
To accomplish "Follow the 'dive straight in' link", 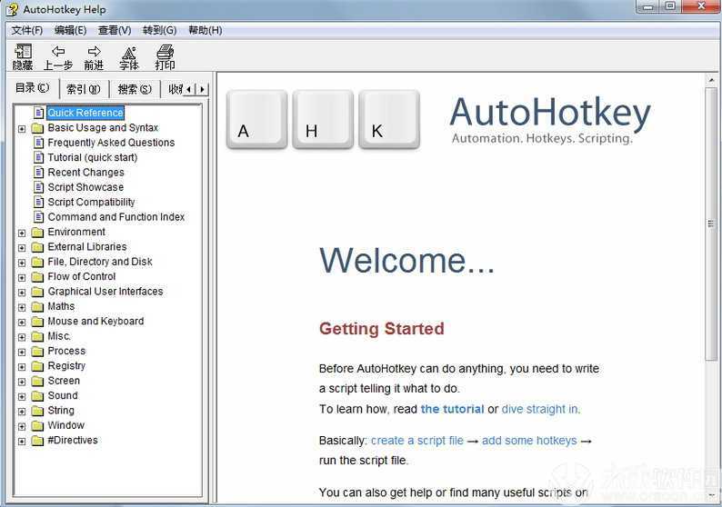I will point(540,409).
